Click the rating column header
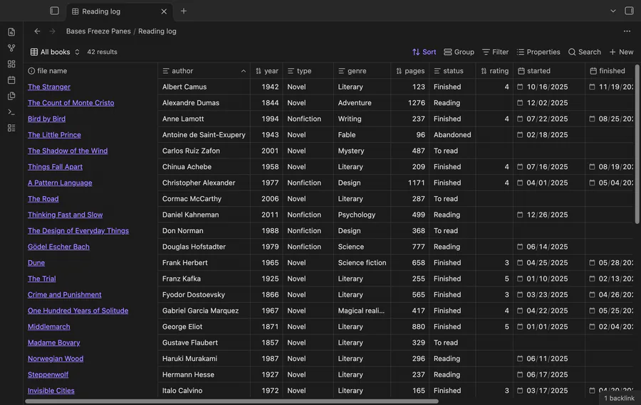Viewport: 641px width, 405px height. [495, 71]
